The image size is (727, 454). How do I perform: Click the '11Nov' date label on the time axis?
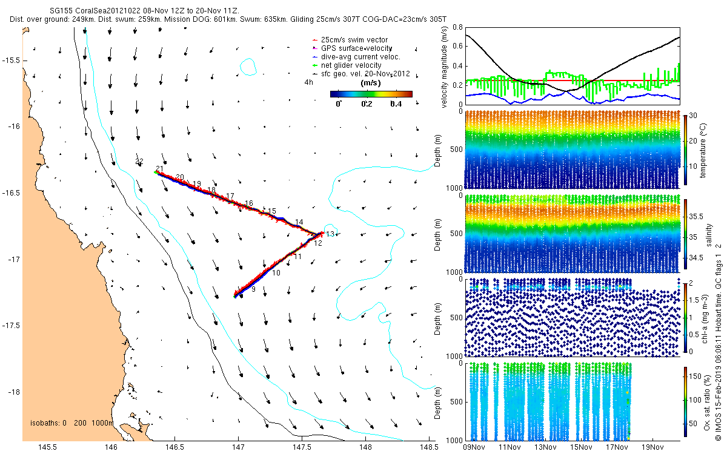510,447
